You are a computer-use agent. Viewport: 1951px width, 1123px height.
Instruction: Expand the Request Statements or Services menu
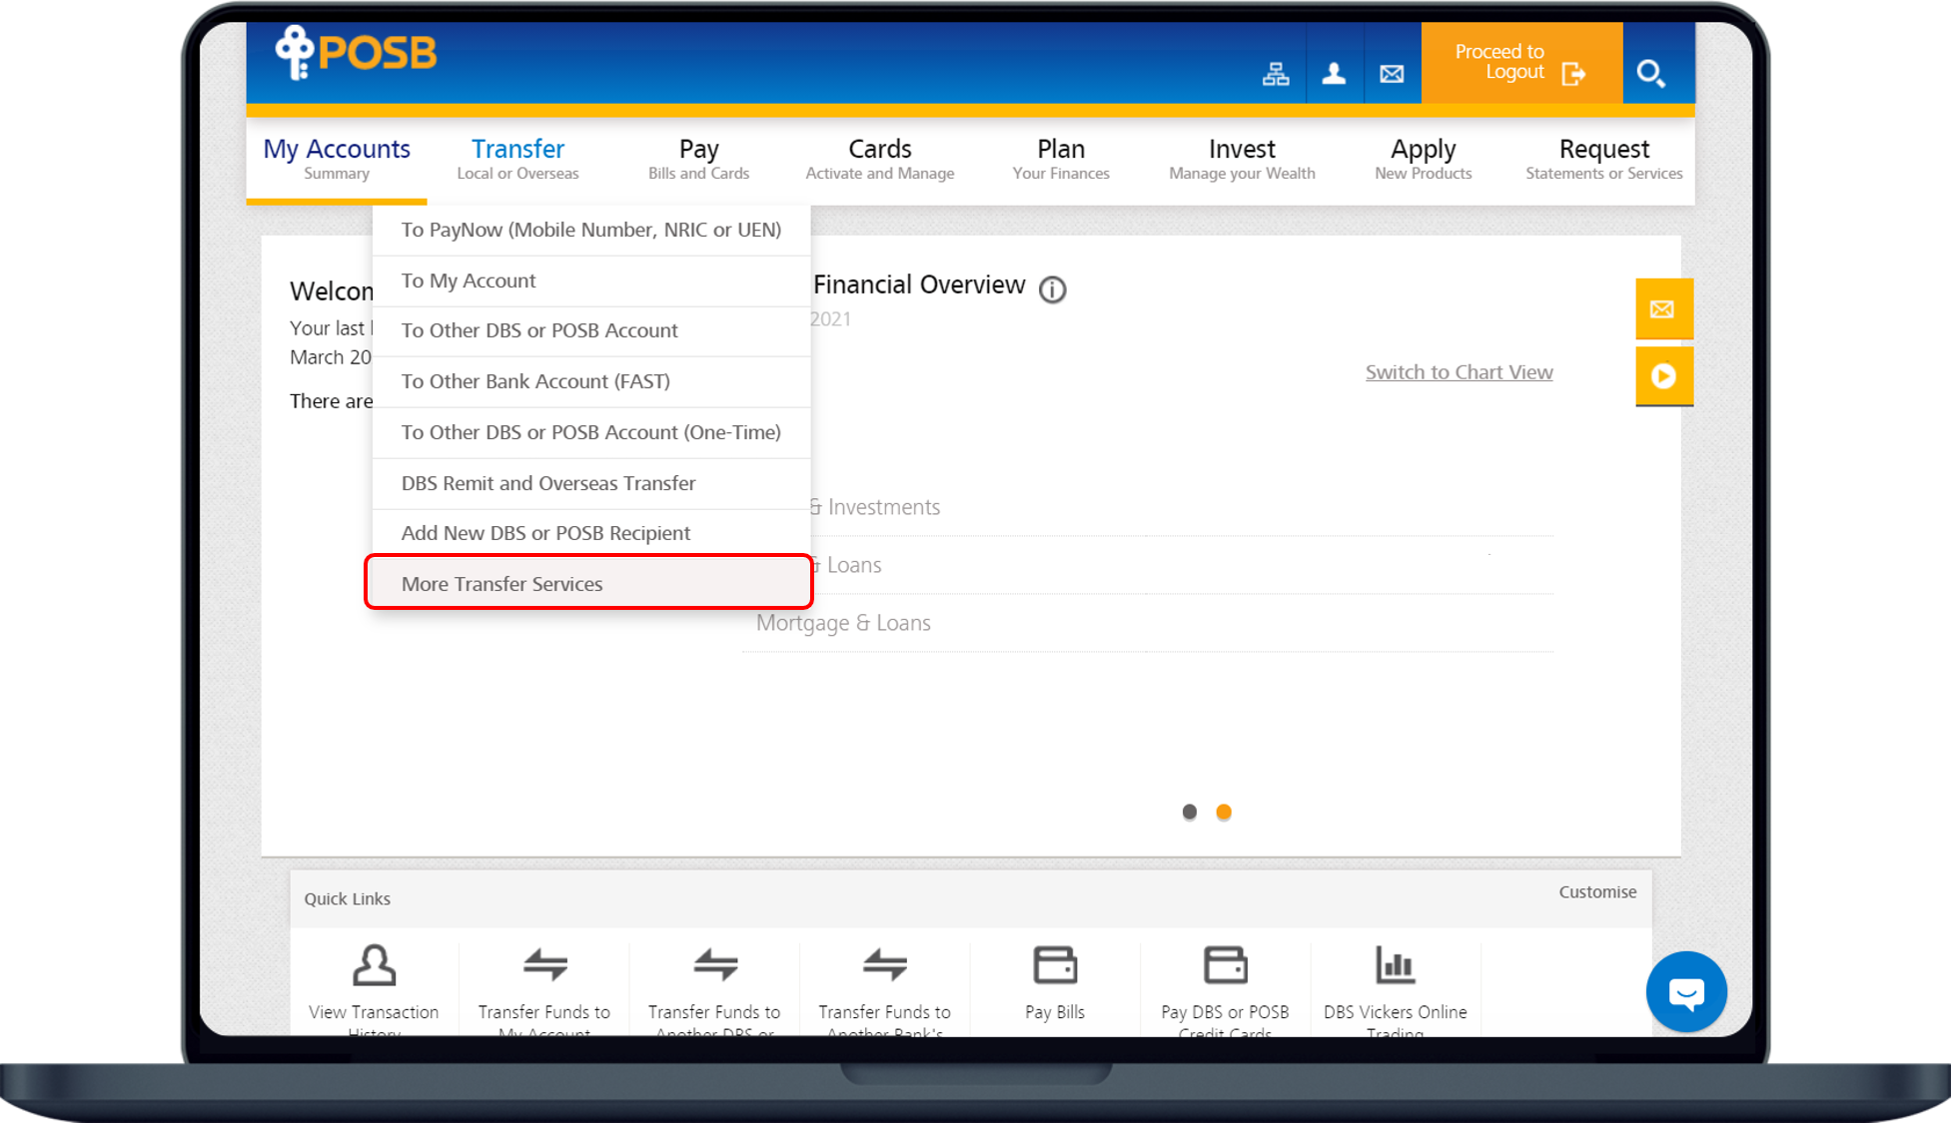click(1603, 159)
